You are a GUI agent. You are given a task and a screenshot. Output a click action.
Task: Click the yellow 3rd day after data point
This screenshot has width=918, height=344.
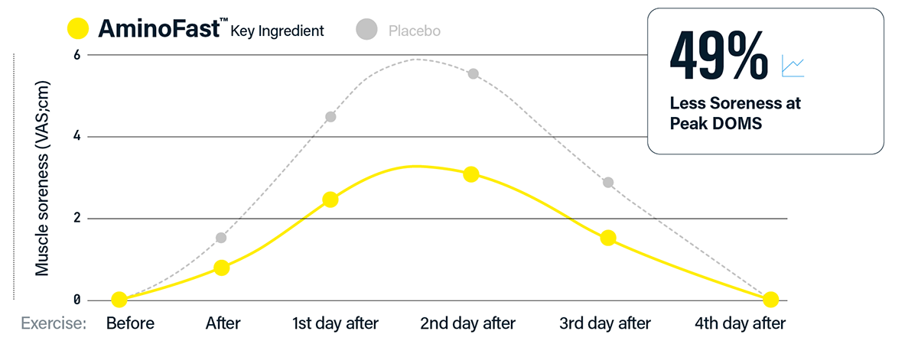(608, 238)
